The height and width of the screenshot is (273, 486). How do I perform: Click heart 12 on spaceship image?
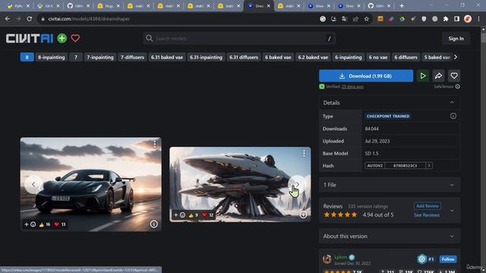pos(207,215)
